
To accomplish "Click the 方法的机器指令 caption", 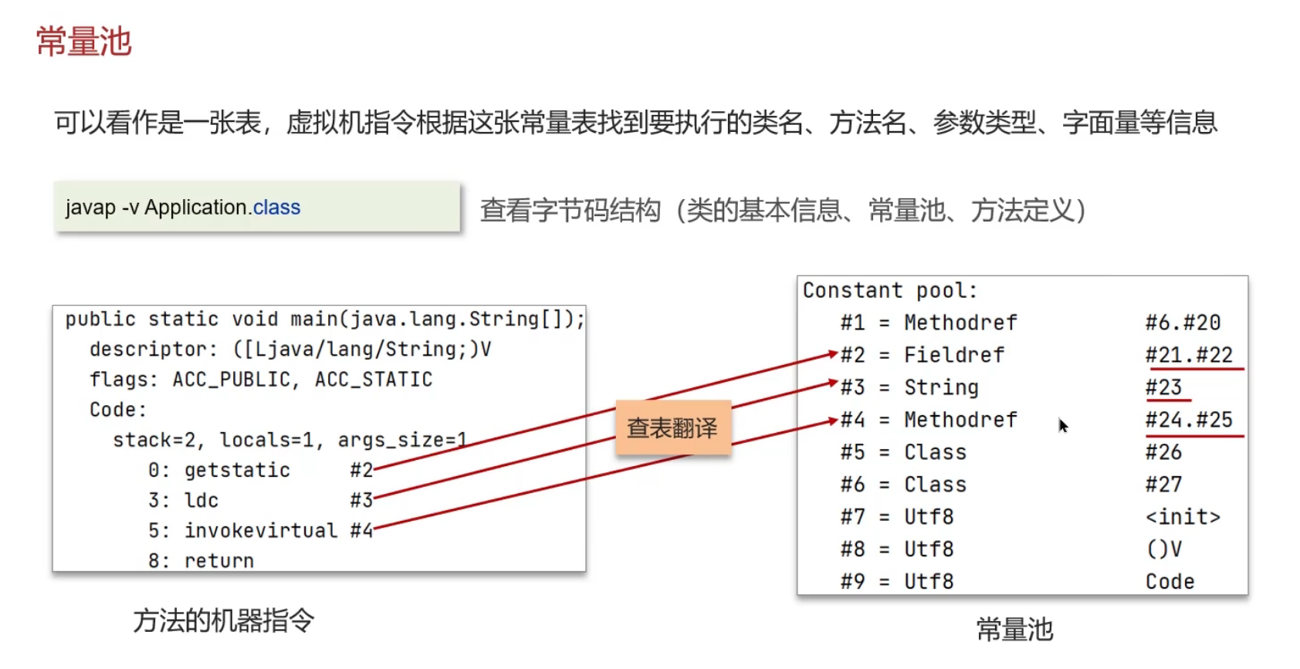I will pyautogui.click(x=224, y=620).
